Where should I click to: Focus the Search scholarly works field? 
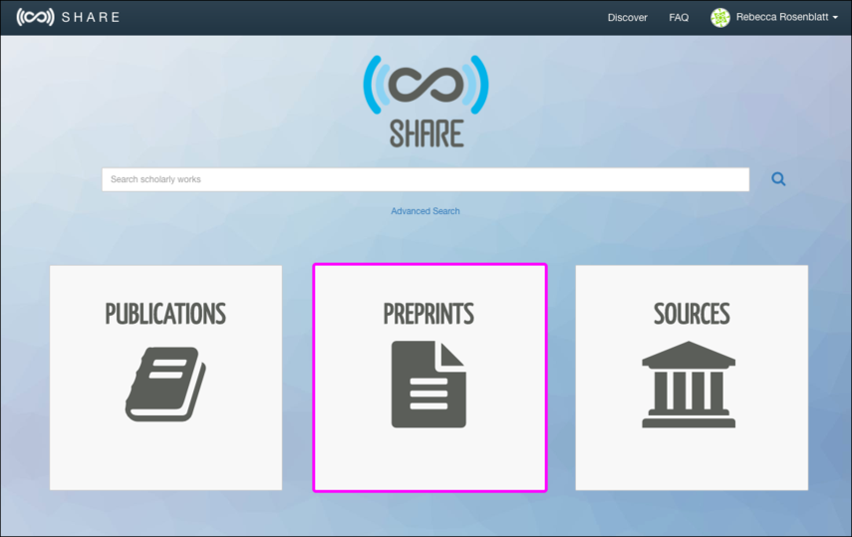[x=426, y=179]
